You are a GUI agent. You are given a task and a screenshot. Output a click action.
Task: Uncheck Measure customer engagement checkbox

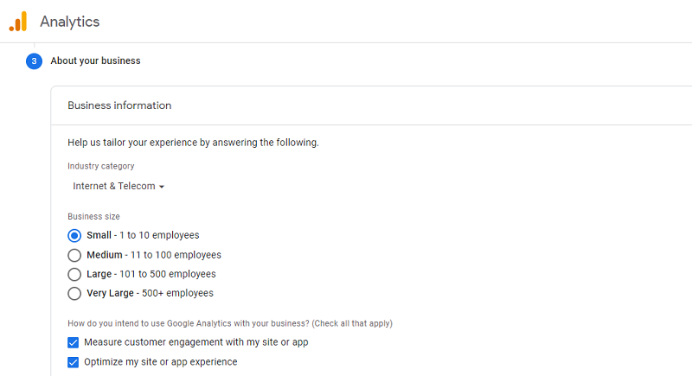pos(74,342)
